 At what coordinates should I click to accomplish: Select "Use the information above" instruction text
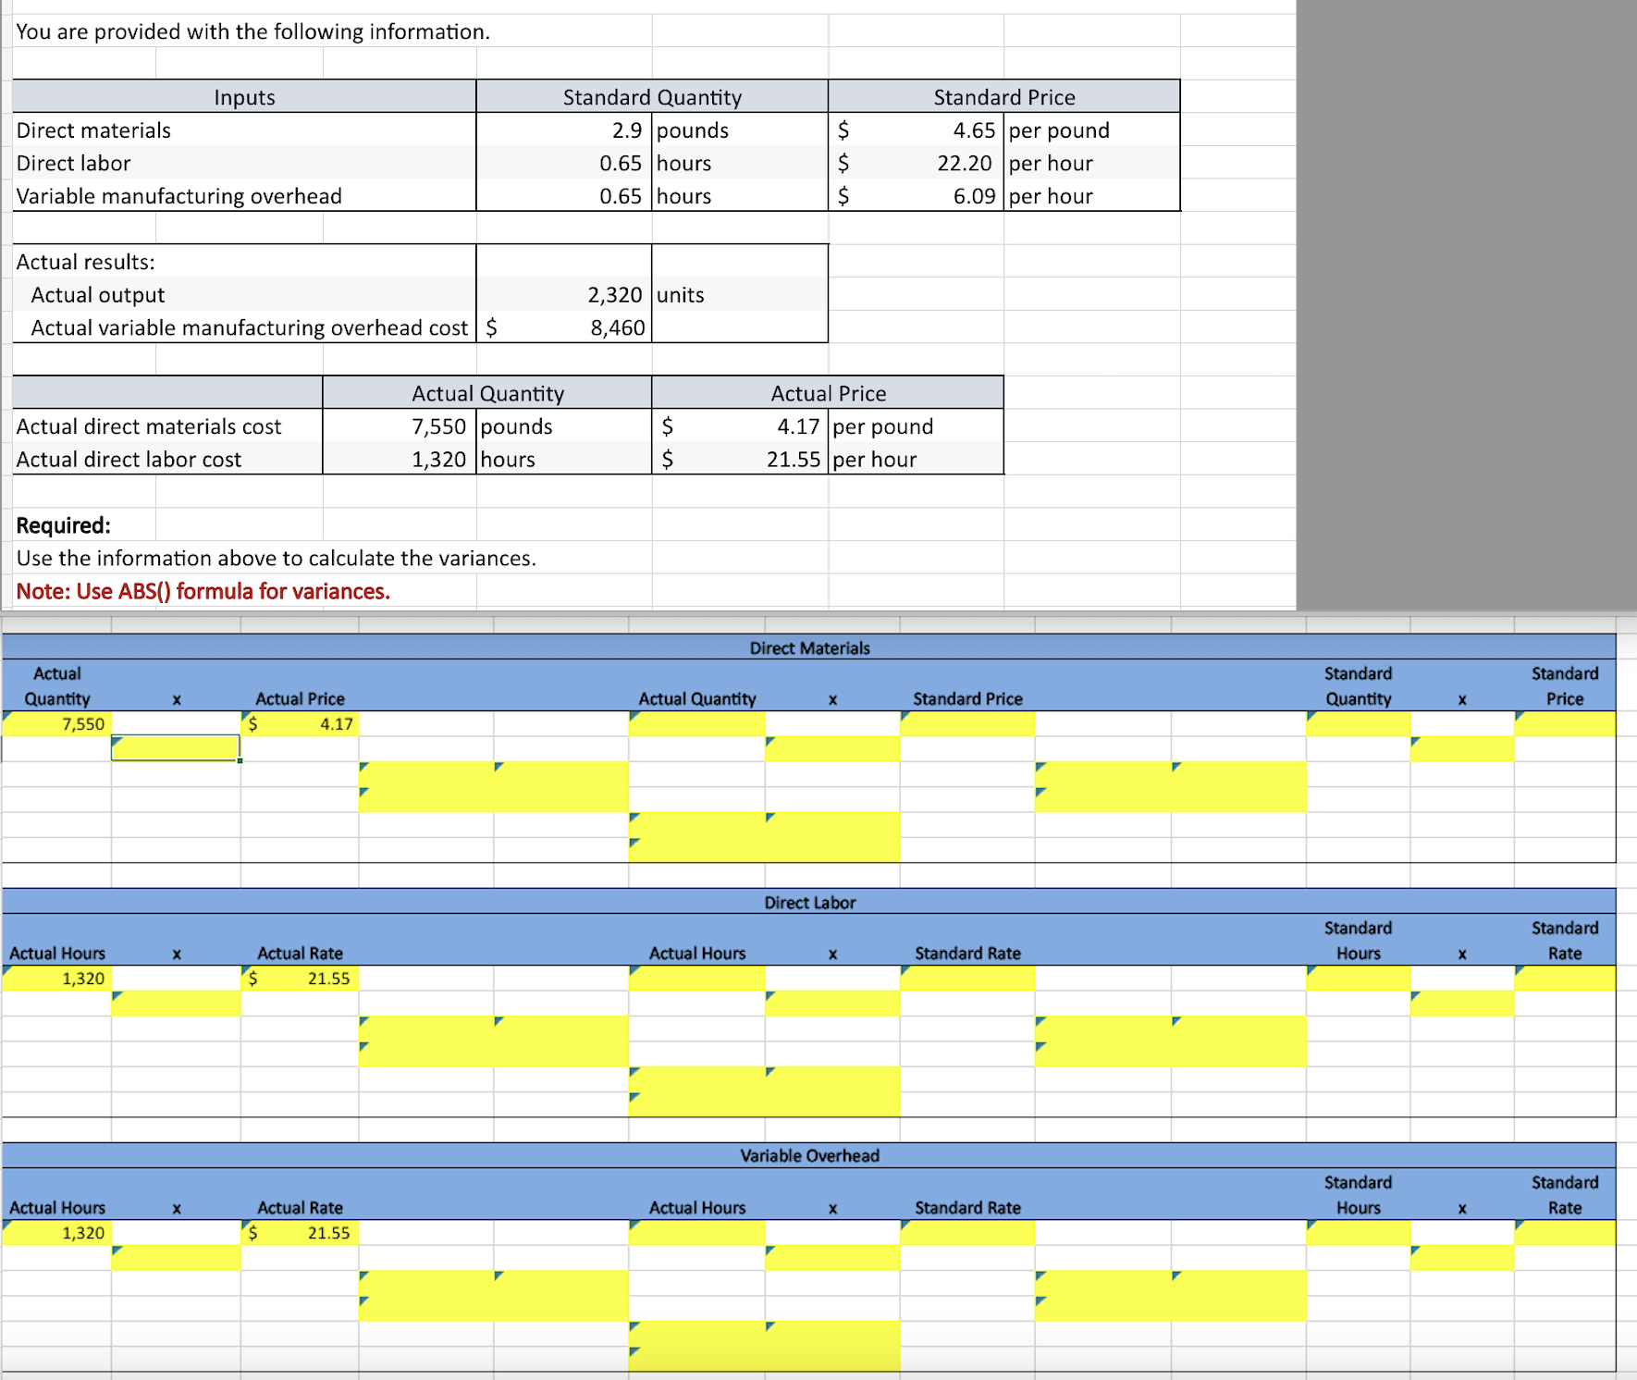(x=277, y=559)
